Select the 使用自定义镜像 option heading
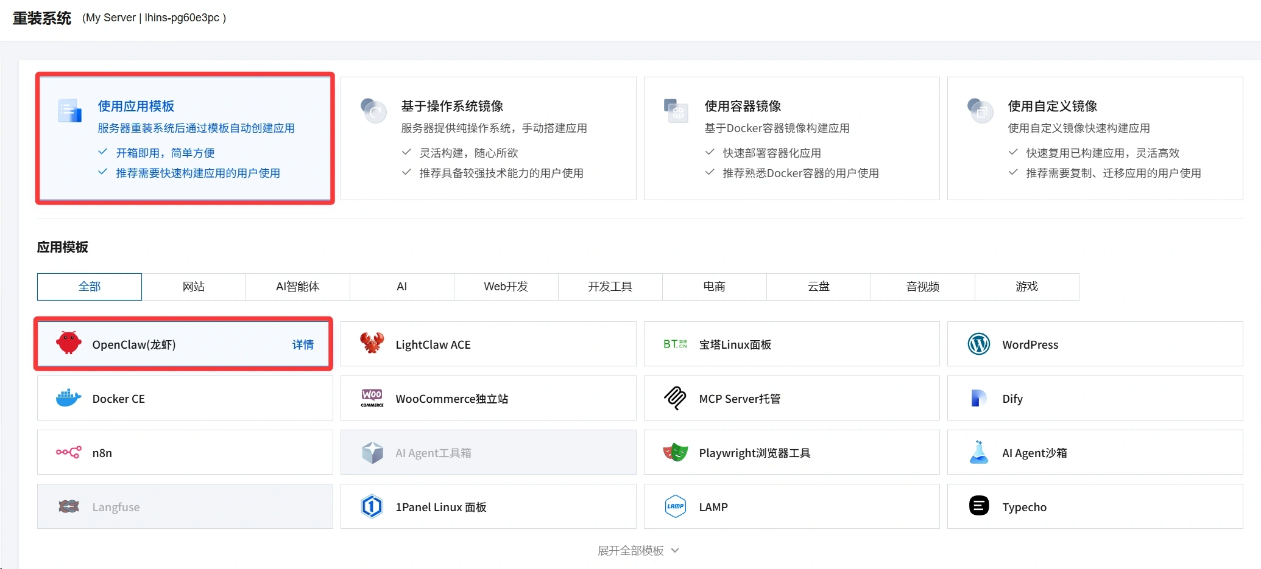The height and width of the screenshot is (569, 1261). pos(1053,106)
